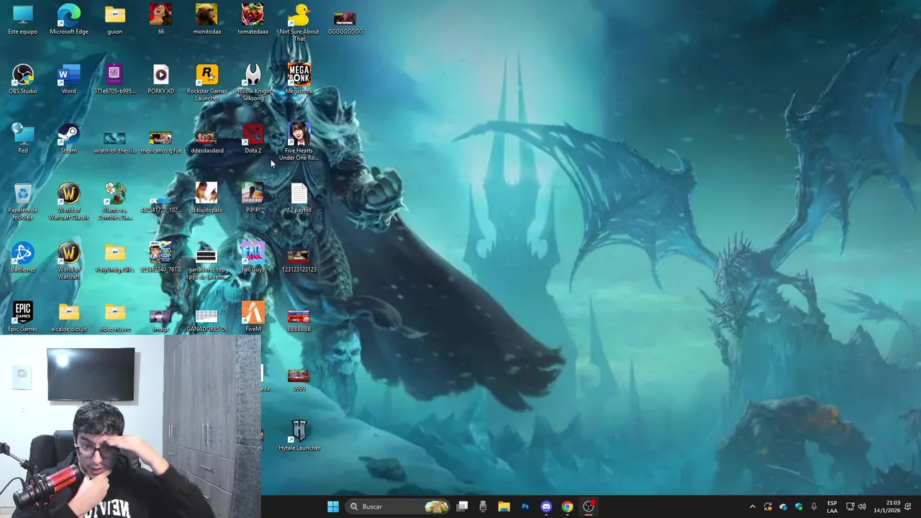Select the ddasdasdasd desktop file
Image resolution: width=921 pixels, height=518 pixels.
click(207, 142)
